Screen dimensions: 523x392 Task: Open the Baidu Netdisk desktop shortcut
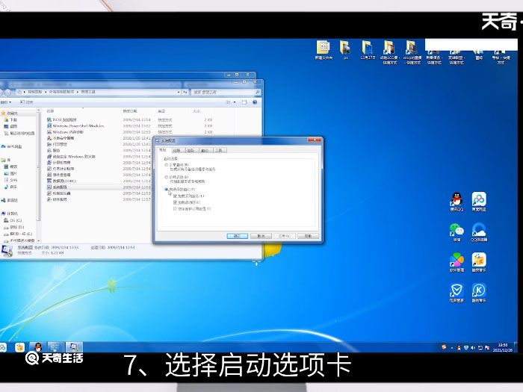(x=479, y=202)
